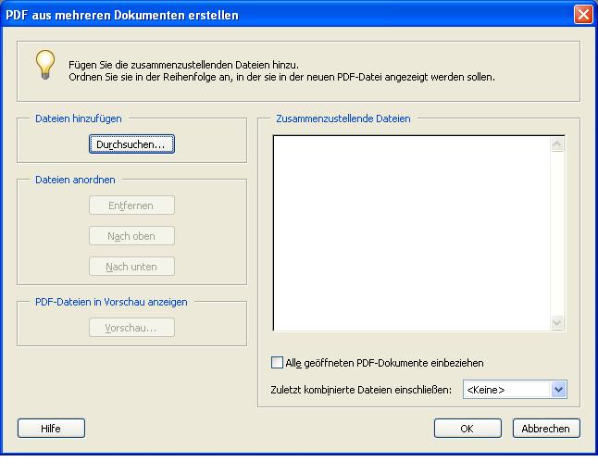Viewport: 598px width, 474px height.
Task: Click the hint line beginning Ordnen Sie sie
Action: [281, 77]
